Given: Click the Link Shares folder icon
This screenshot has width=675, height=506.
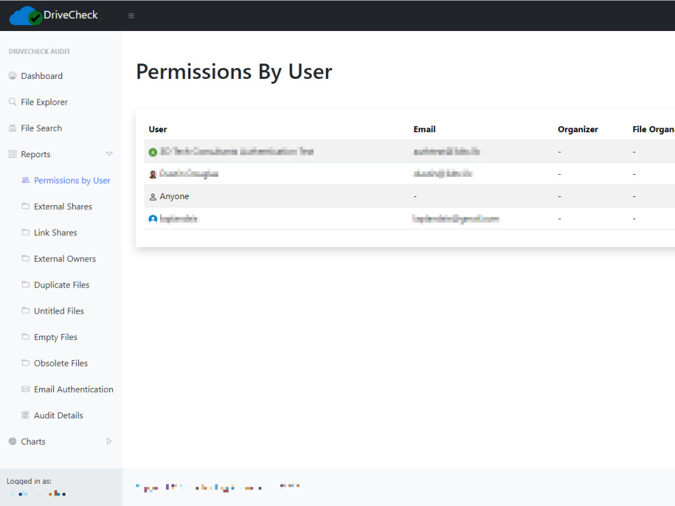Looking at the screenshot, I should pyautogui.click(x=26, y=232).
